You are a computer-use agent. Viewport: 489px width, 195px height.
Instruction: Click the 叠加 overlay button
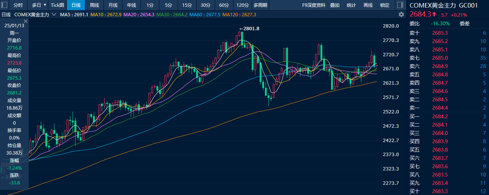[334, 5]
